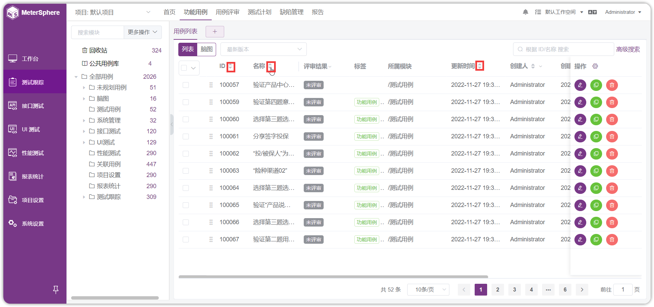Switch to the 报告 tab
Screen dimensions: 654x307
[x=318, y=12]
